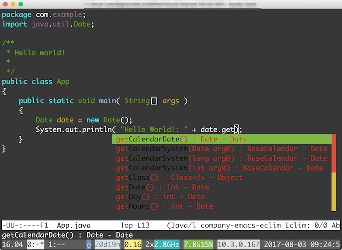Select getDate() from the completion dropdown
The height and width of the screenshot is (250, 342).
[x=137, y=187]
